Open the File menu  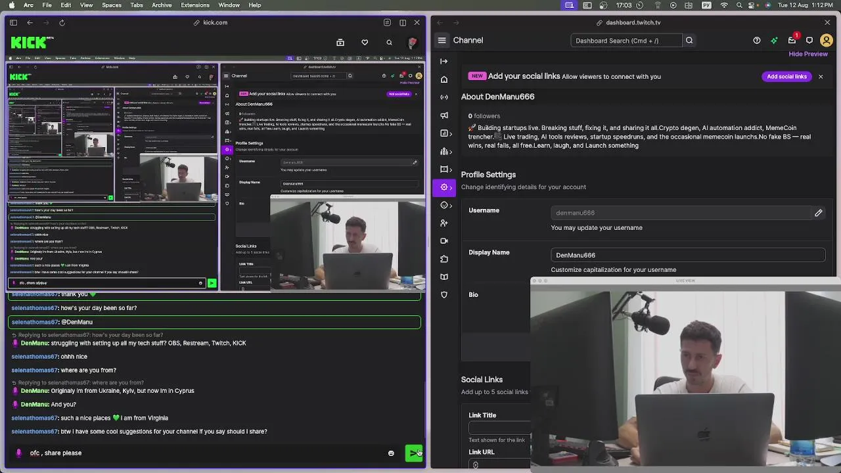[x=47, y=5]
